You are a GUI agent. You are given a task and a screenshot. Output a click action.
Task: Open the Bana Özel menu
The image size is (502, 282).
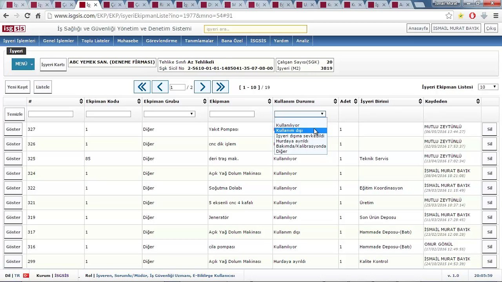(232, 41)
